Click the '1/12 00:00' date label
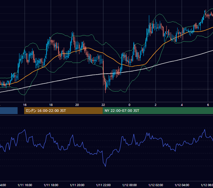Screen dimensions: 213x188 point(129,185)
